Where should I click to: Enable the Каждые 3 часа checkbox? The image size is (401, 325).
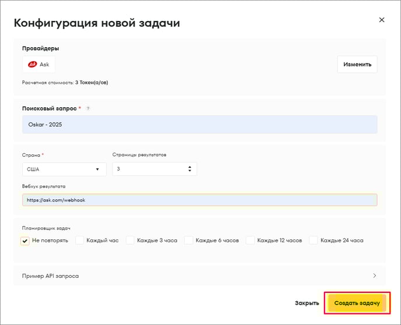click(x=130, y=240)
